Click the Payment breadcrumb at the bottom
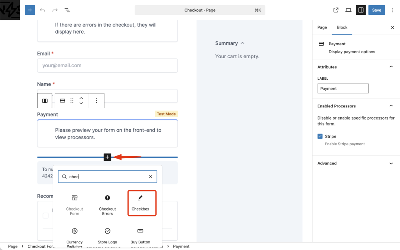 [x=181, y=246]
